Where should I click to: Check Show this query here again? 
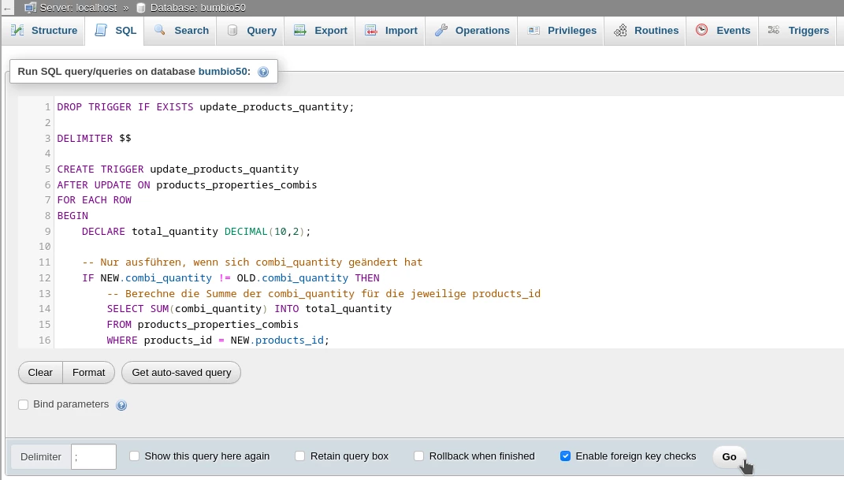[x=135, y=456]
